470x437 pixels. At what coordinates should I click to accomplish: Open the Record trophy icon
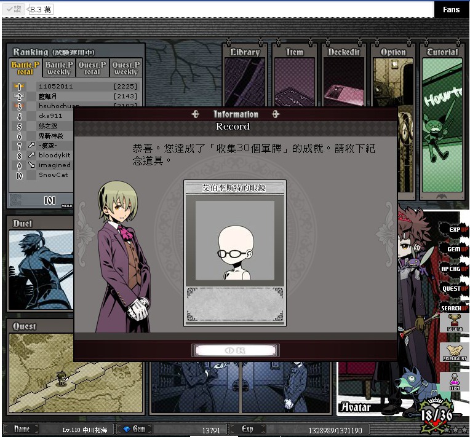point(455,323)
